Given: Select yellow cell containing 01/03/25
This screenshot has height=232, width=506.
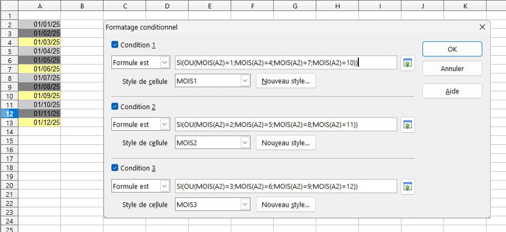Looking at the screenshot, I should coord(39,42).
